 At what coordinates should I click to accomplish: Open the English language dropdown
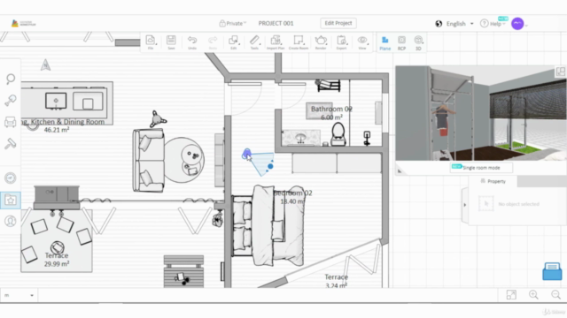click(460, 24)
